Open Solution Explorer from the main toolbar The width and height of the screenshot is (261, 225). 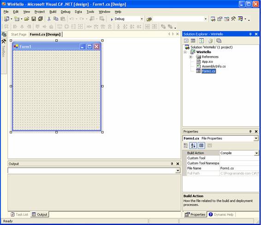[x=213, y=19]
